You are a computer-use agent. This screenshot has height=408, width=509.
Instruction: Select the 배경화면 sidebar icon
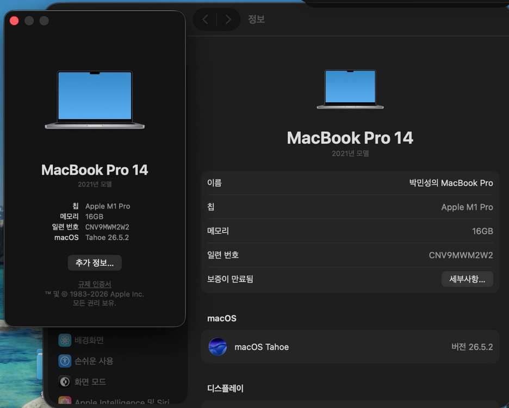coord(65,340)
